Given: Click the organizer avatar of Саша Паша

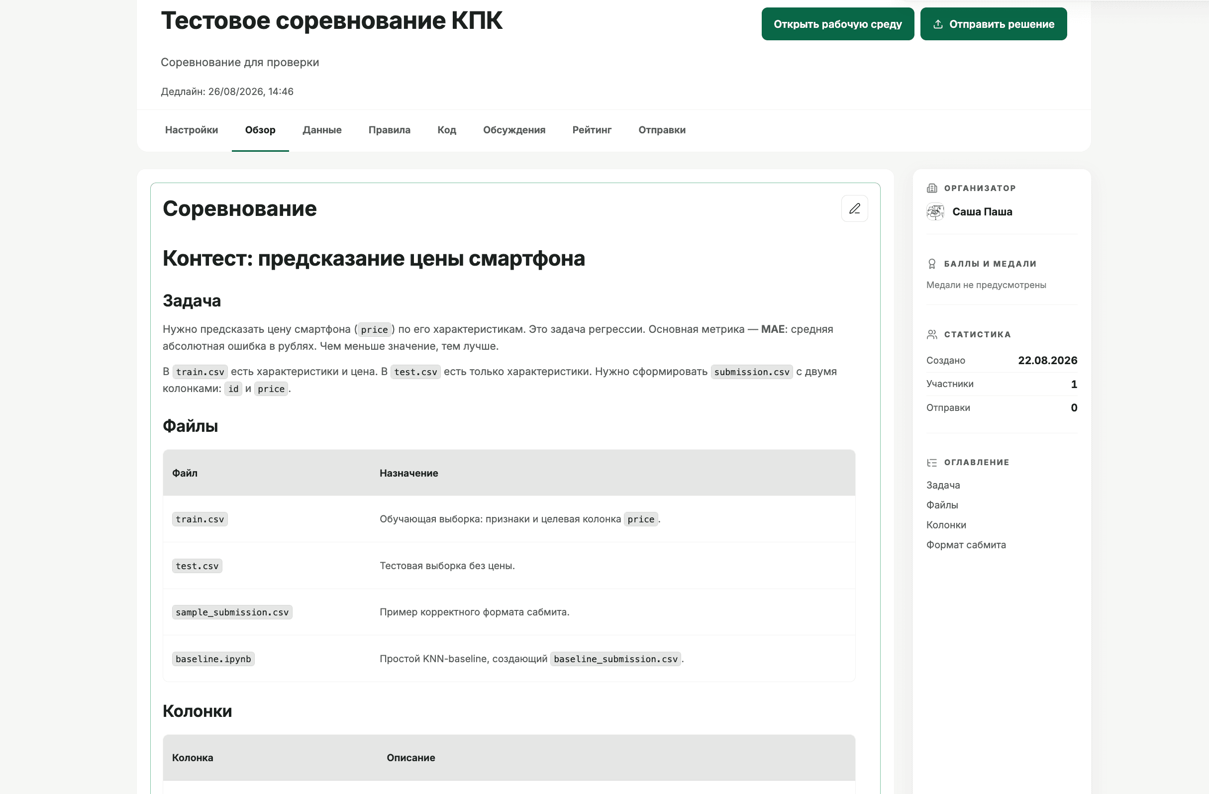Looking at the screenshot, I should coord(935,211).
